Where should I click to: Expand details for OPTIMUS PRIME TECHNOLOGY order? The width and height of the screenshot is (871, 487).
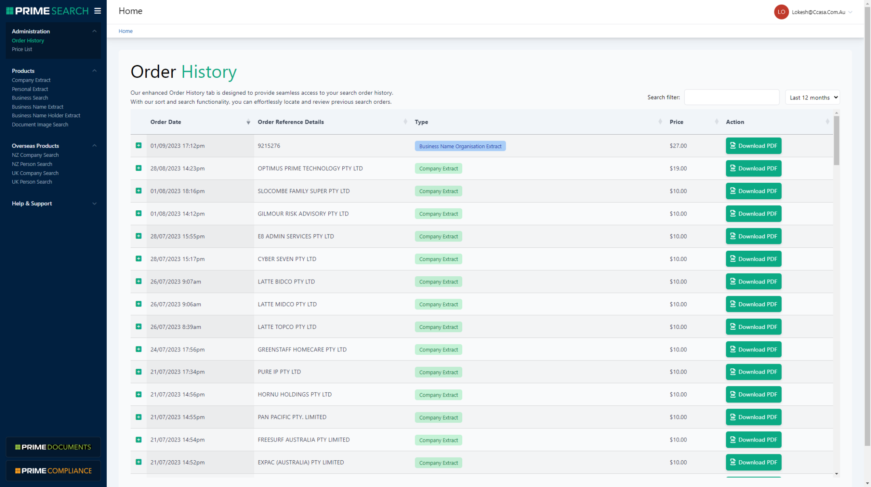138,168
